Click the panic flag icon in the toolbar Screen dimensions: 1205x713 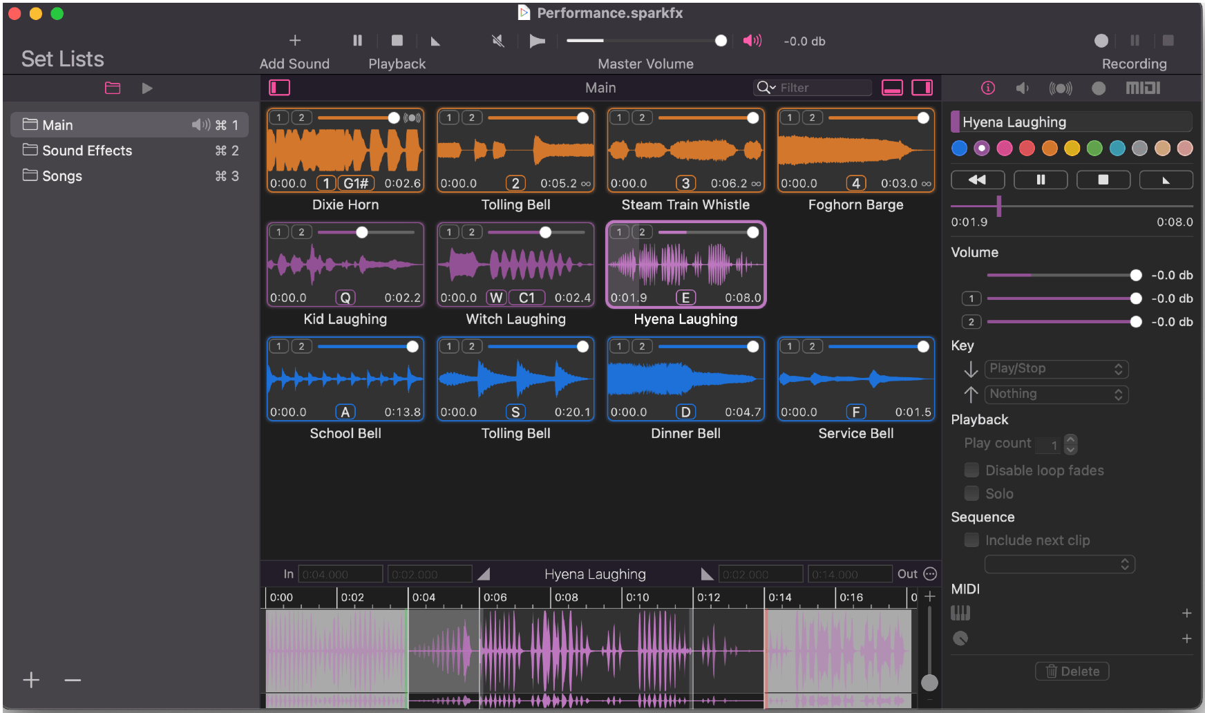click(x=538, y=41)
